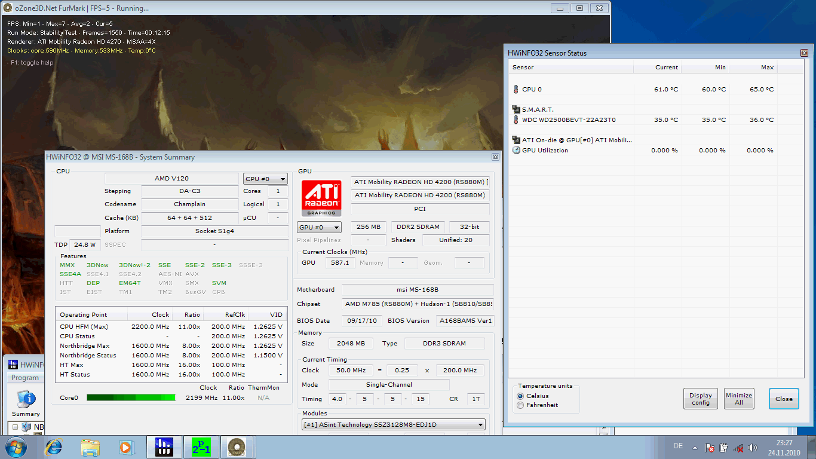Screen dimensions: 816x459
Task: Show hidden tray icons arrow
Action: pos(695,447)
